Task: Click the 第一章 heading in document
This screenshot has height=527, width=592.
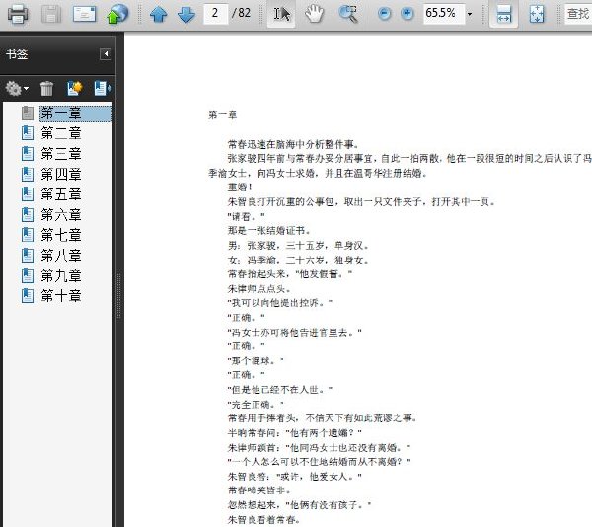Action: coord(222,114)
